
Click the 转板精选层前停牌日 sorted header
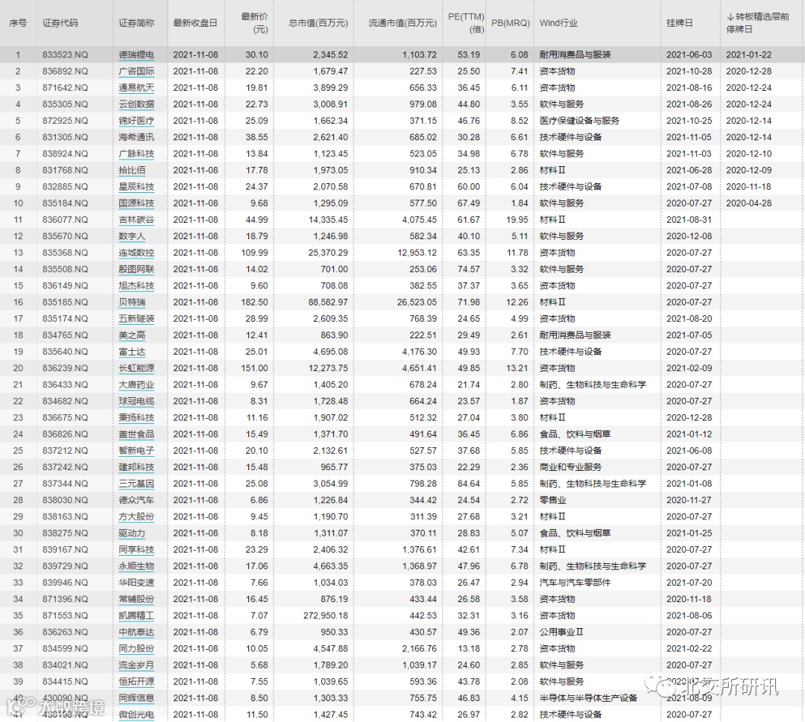coord(758,23)
